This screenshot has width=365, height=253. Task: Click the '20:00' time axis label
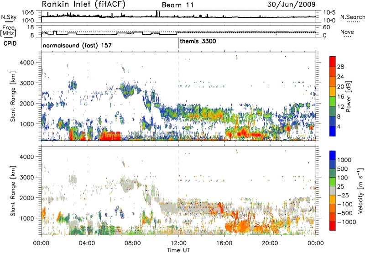pyautogui.click(x=270, y=243)
